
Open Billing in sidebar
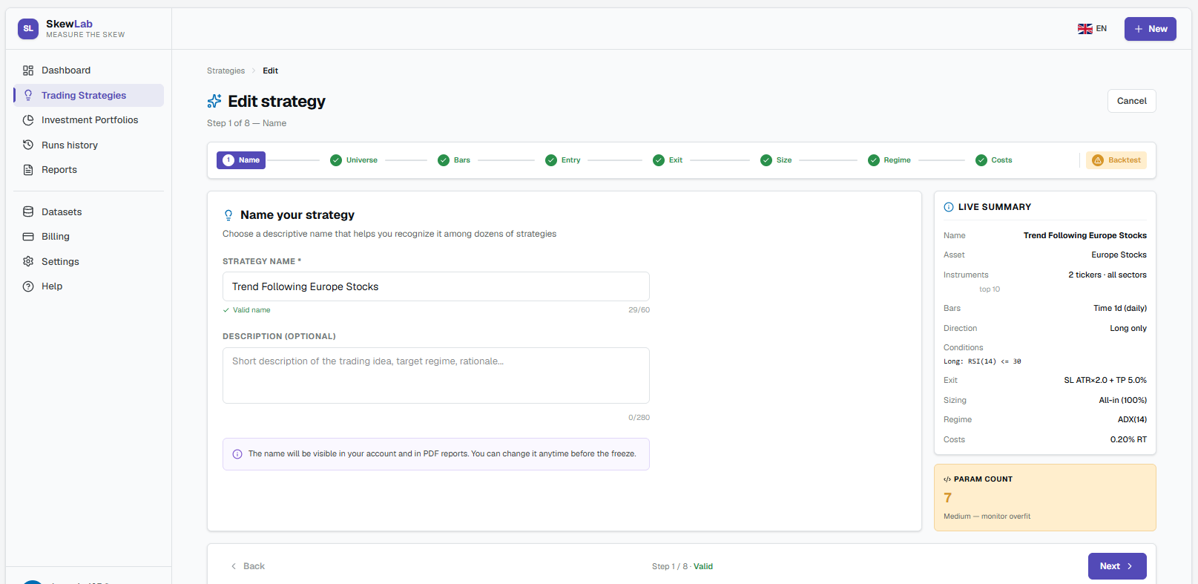pos(89,237)
